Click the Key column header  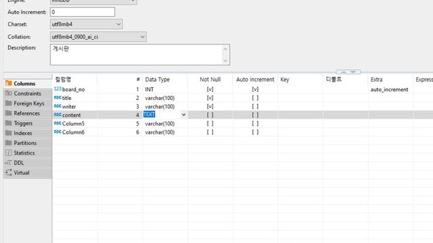[284, 80]
